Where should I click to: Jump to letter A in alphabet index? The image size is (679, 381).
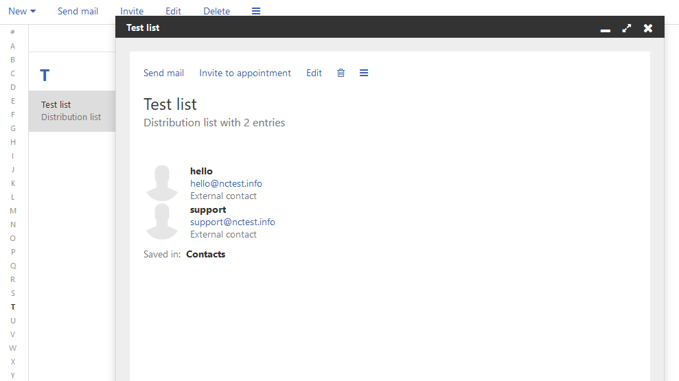pos(13,46)
